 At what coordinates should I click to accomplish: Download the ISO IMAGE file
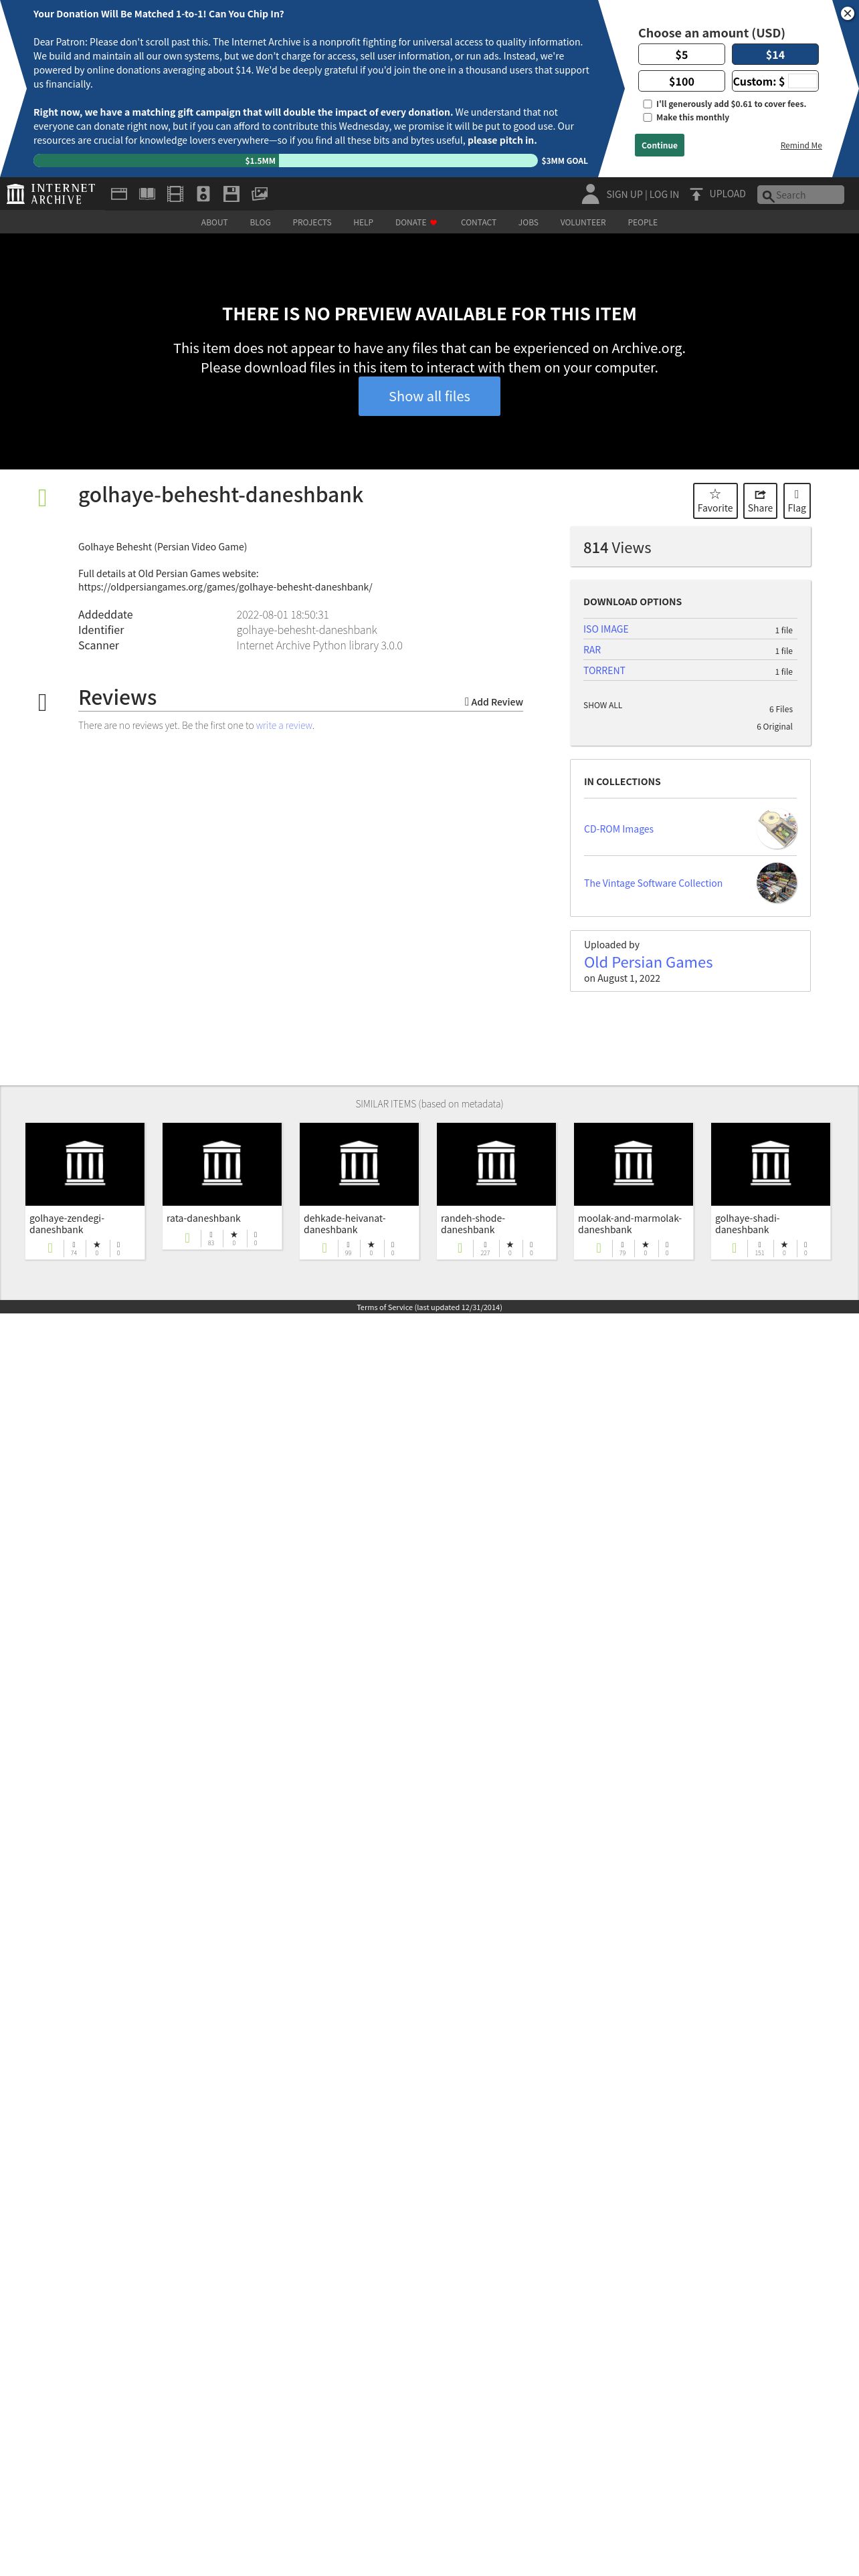[606, 629]
